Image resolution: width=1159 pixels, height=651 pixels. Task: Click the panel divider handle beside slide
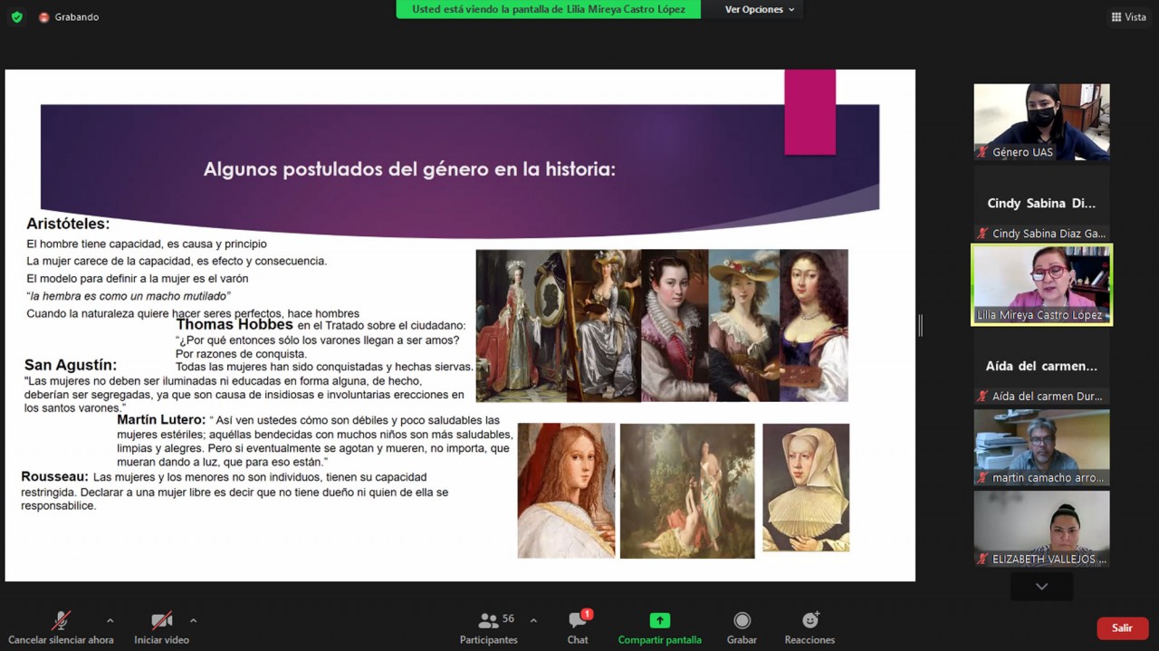921,326
